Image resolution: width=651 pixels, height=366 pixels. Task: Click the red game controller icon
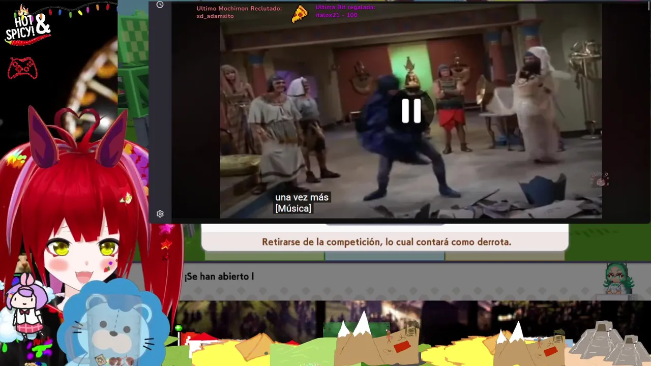pos(22,68)
